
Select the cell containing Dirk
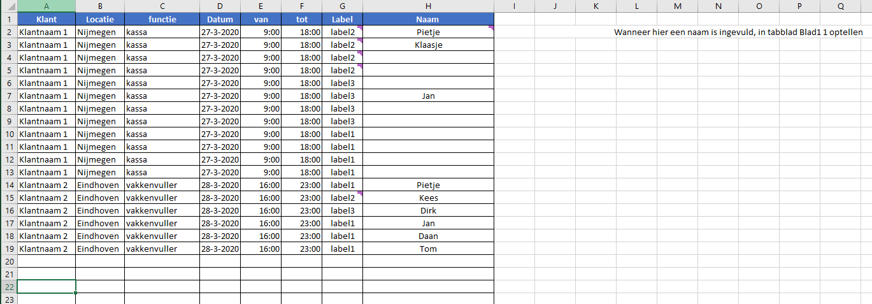pos(428,210)
